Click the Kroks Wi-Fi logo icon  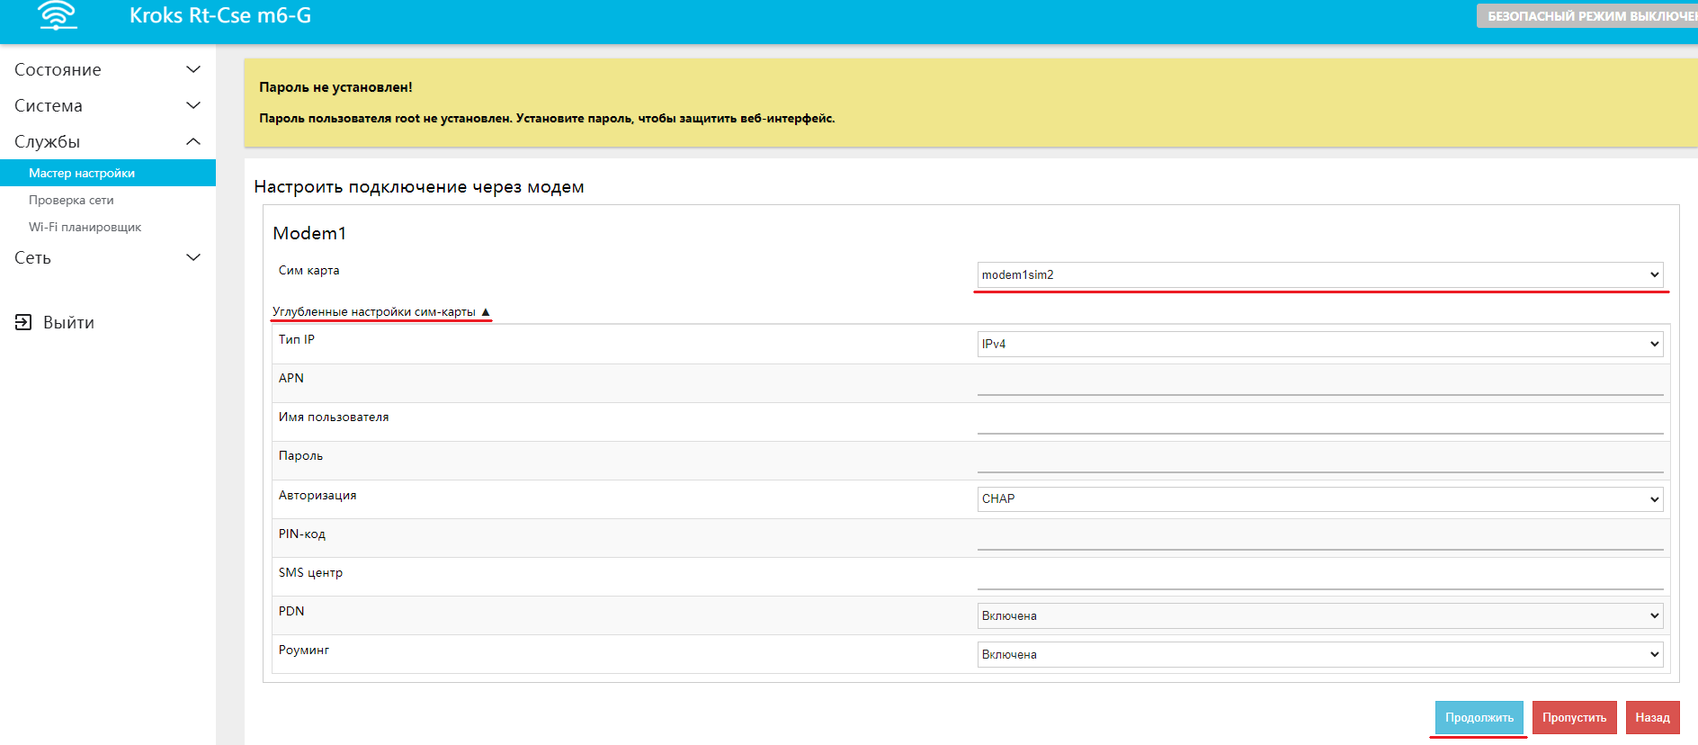pos(58,15)
